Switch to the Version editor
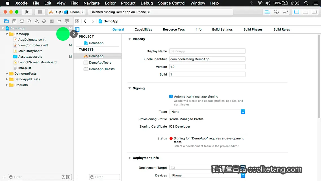Image resolution: width=321 pixels, height=181 pixels. [285, 12]
